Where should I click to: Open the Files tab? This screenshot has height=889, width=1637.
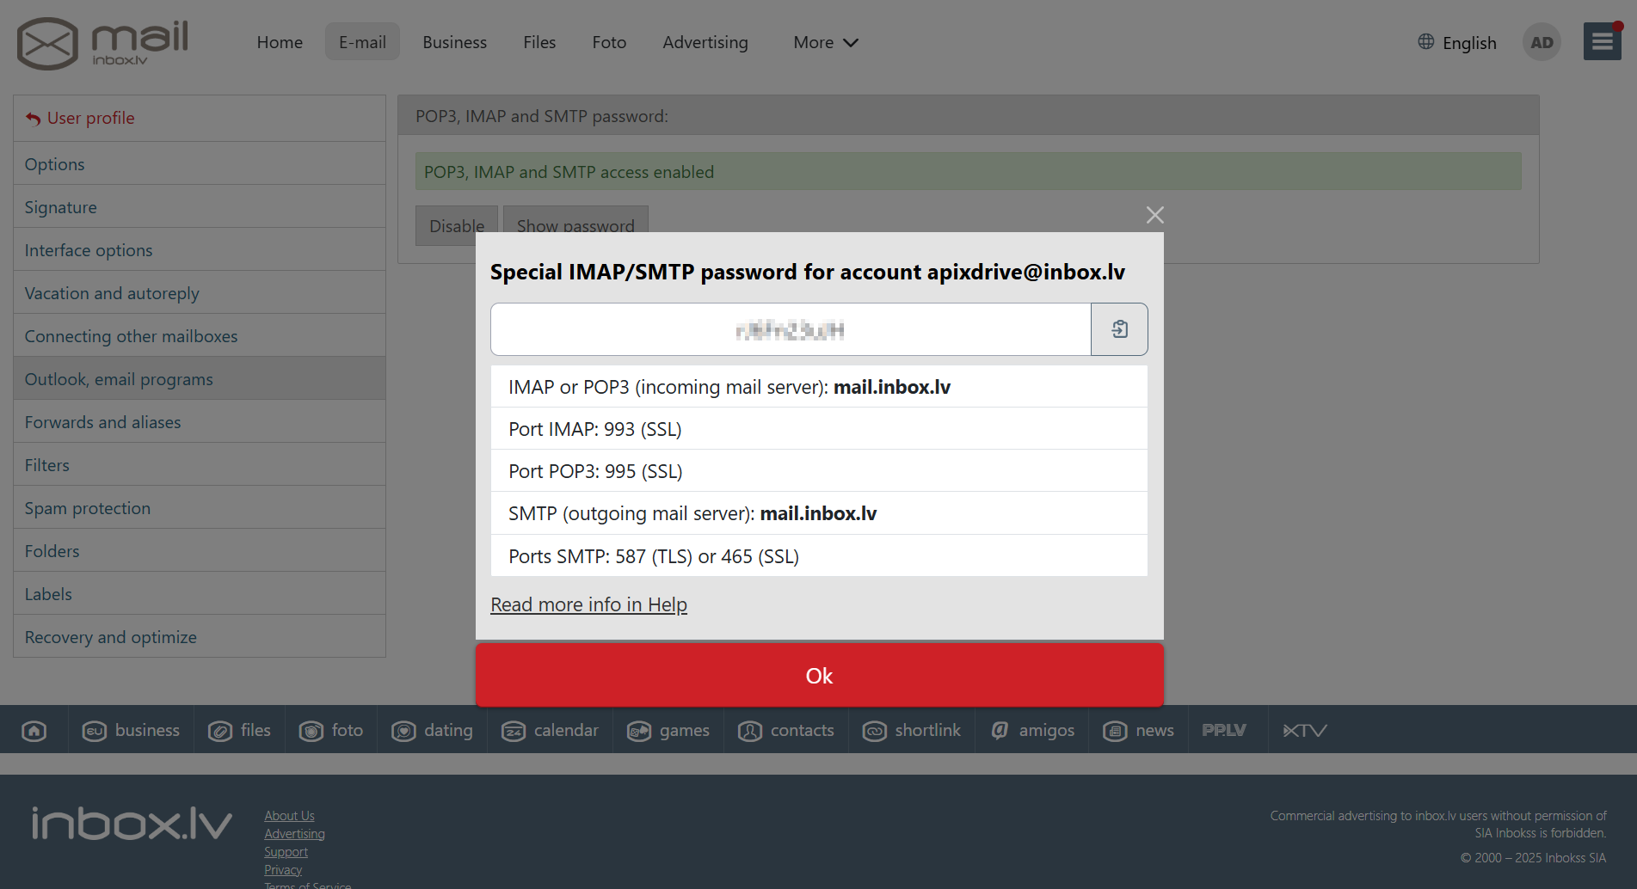click(539, 42)
